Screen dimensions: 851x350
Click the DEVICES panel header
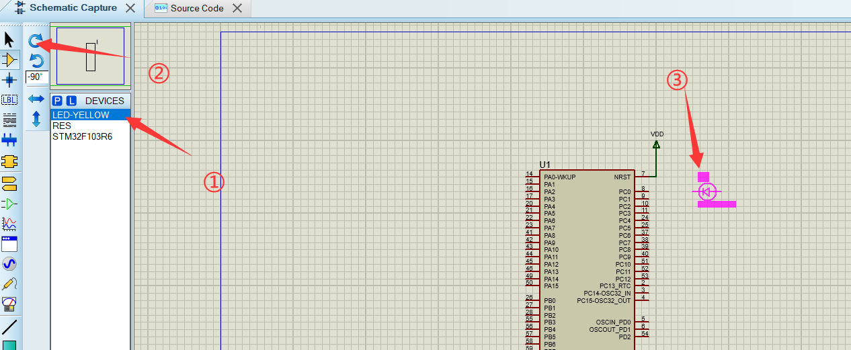click(105, 101)
